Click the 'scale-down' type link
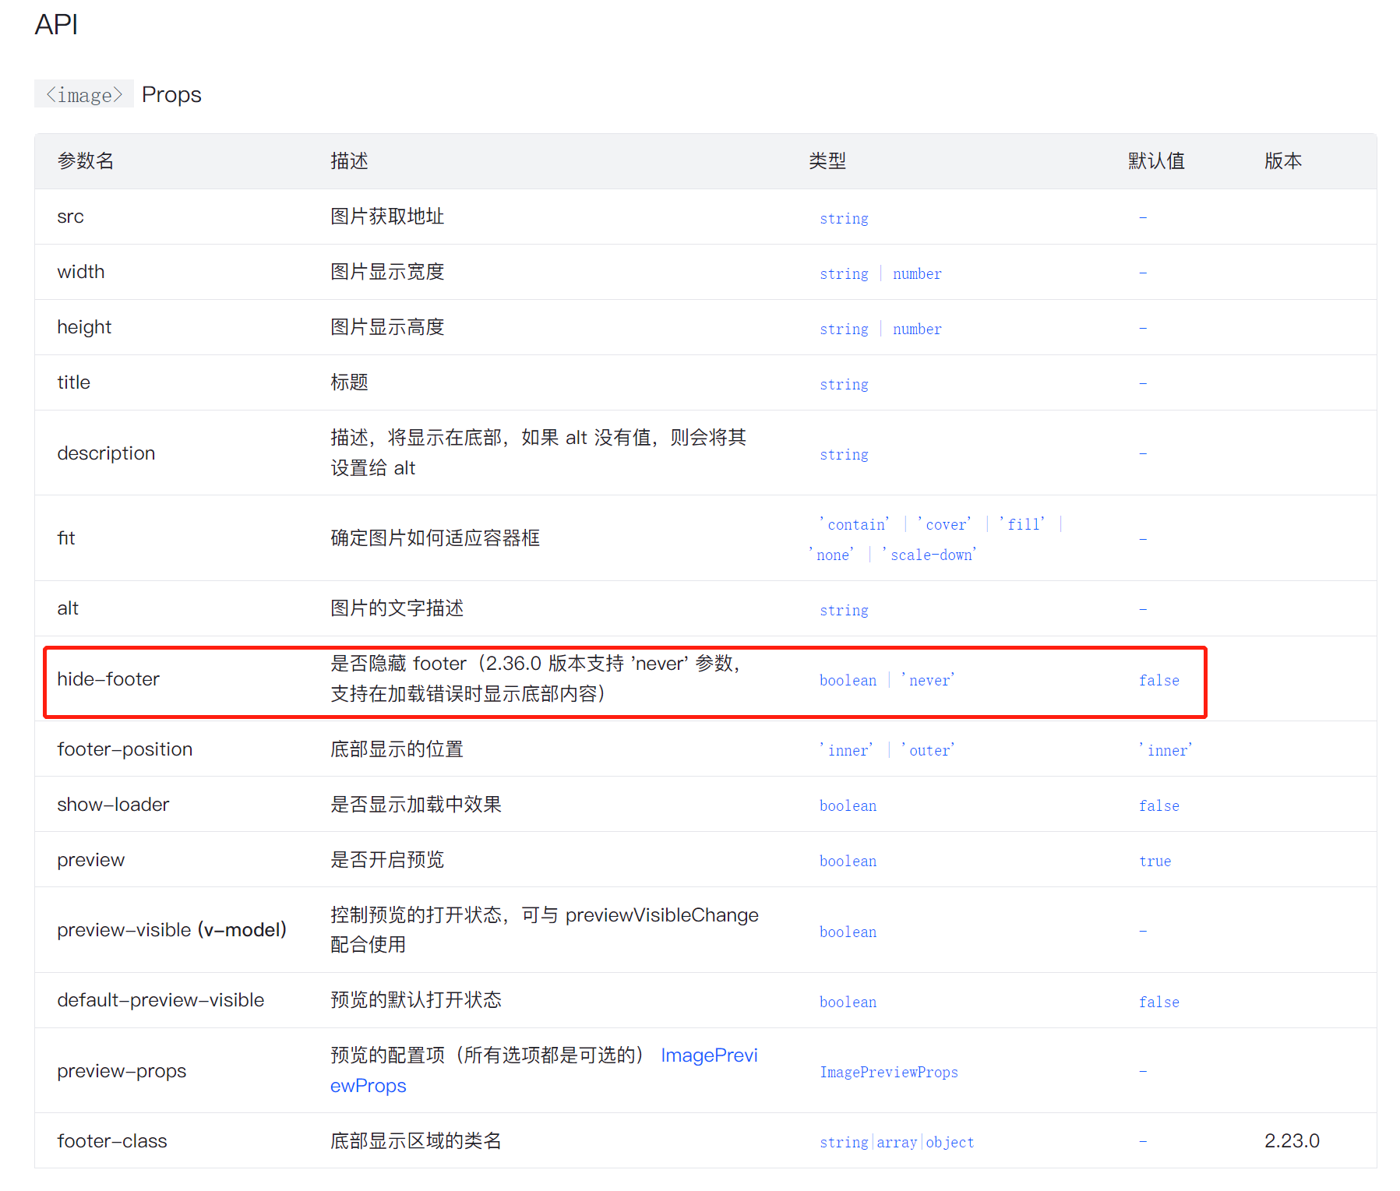 coord(929,555)
